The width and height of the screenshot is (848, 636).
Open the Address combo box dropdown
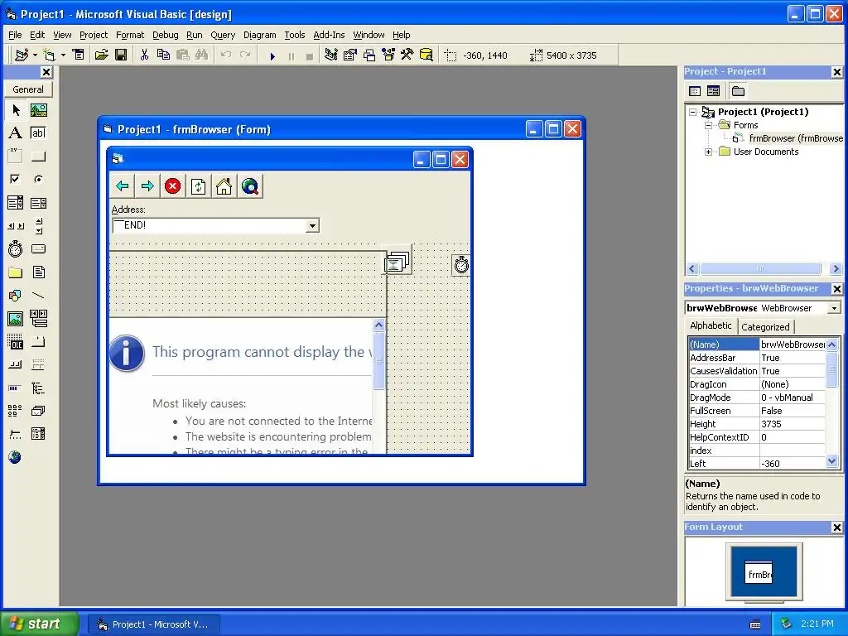click(x=312, y=225)
